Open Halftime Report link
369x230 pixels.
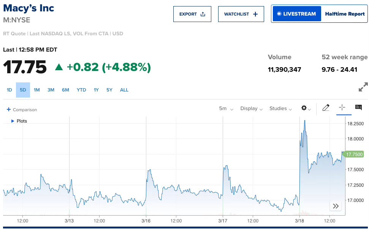(x=345, y=14)
